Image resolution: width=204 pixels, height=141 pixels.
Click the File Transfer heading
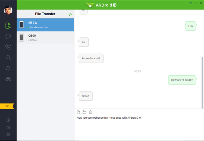point(45,14)
